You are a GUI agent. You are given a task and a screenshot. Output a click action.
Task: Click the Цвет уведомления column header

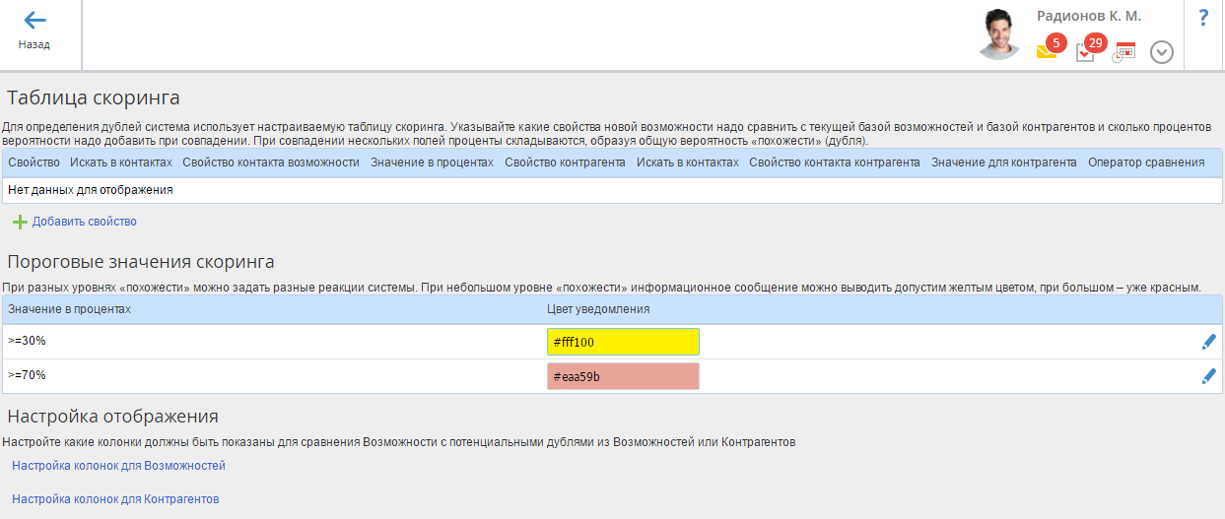pos(598,309)
